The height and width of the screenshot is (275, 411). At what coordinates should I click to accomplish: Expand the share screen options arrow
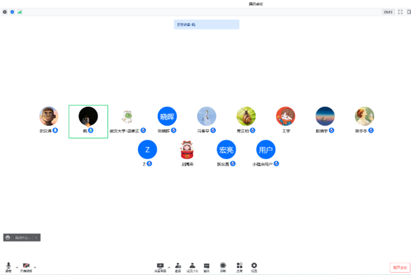(x=170, y=267)
